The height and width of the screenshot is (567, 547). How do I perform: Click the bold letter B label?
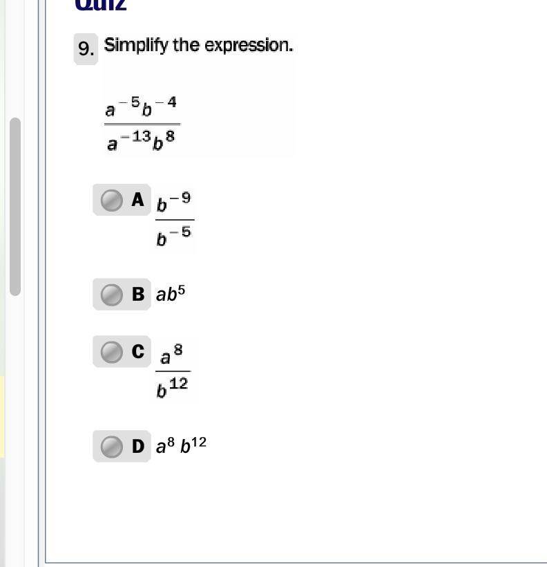tap(138, 295)
